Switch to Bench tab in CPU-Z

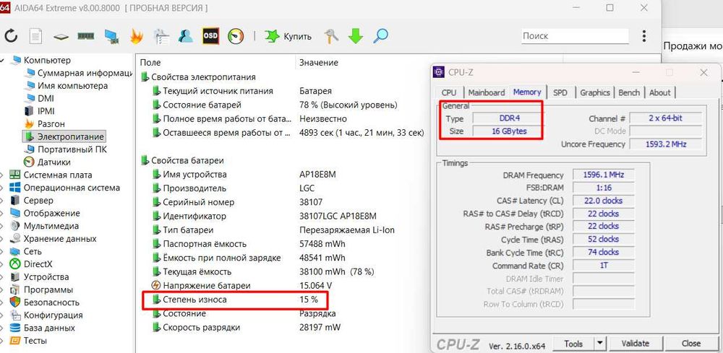[630, 92]
